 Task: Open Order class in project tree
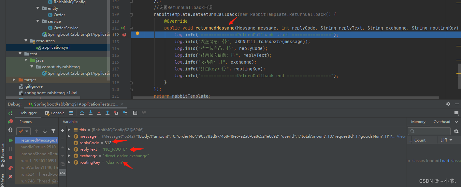pos(59,15)
